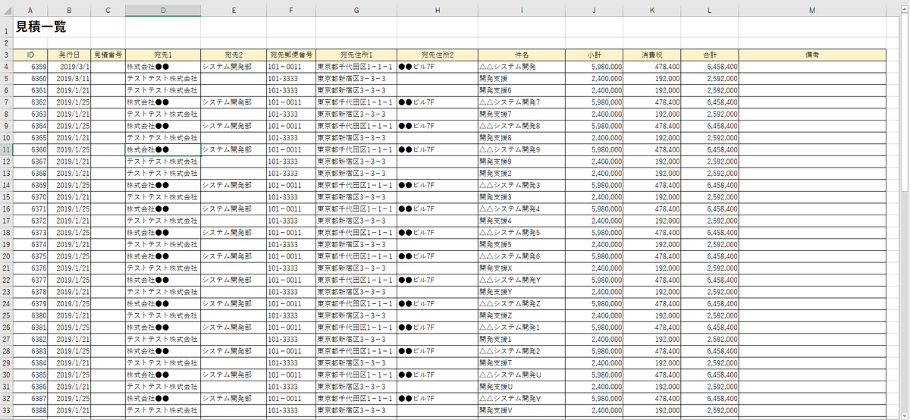910x420 pixels.
Task: Select the 件名 cell △△システム開発Y
Action: 522,280
